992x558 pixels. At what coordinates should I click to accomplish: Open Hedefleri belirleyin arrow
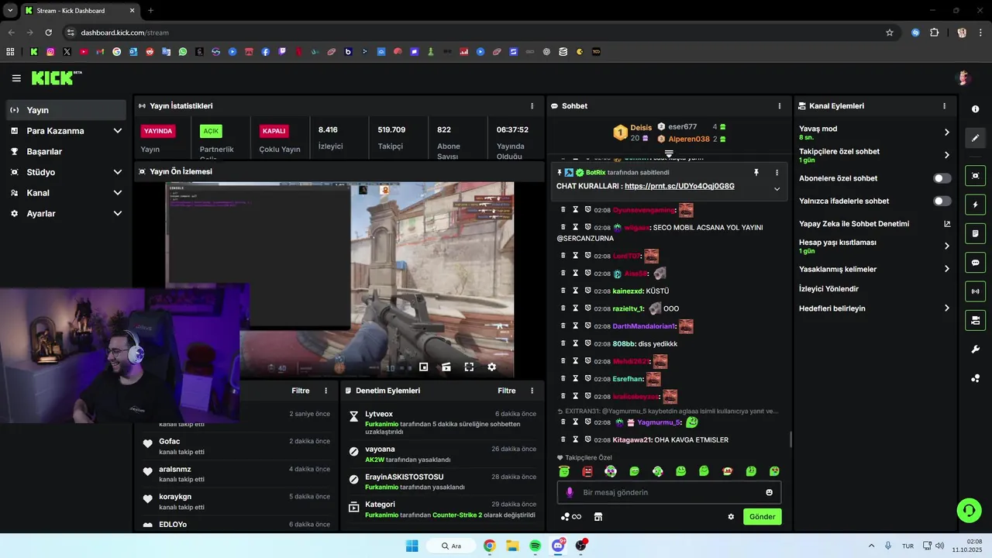pos(947,308)
